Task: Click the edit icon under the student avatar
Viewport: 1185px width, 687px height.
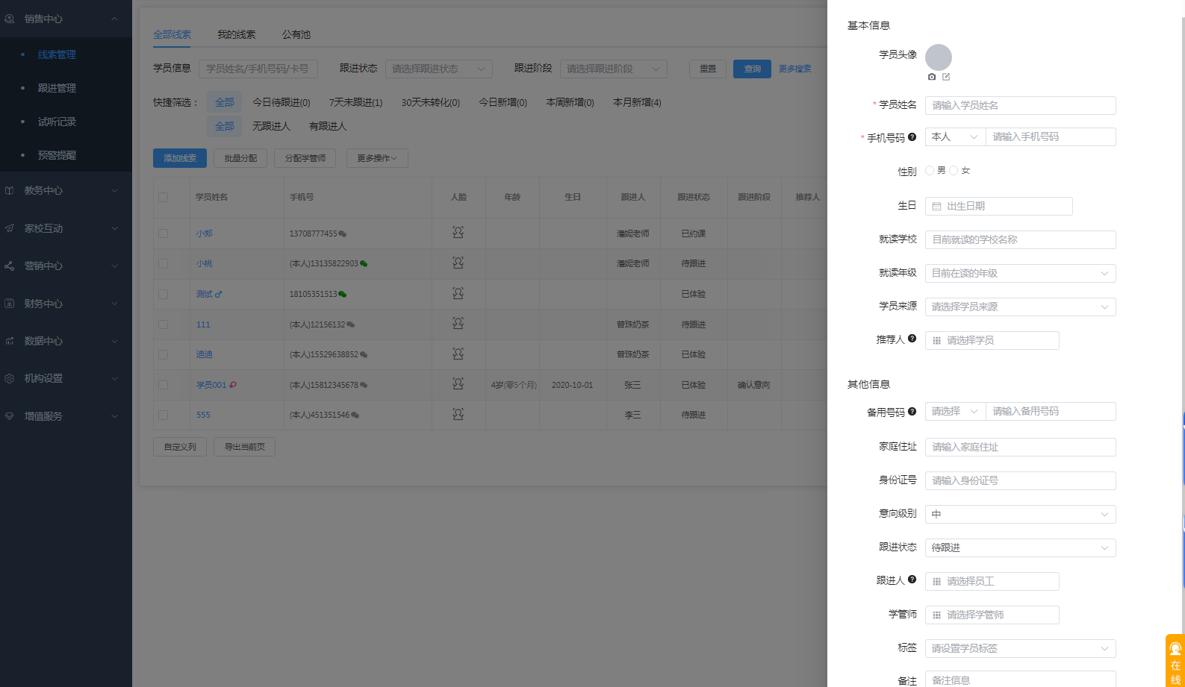Action: point(946,77)
